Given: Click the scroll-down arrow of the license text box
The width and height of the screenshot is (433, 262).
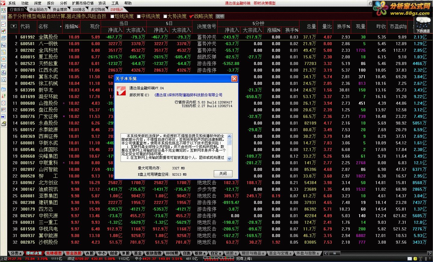Looking at the screenshot, I should tap(229, 159).
